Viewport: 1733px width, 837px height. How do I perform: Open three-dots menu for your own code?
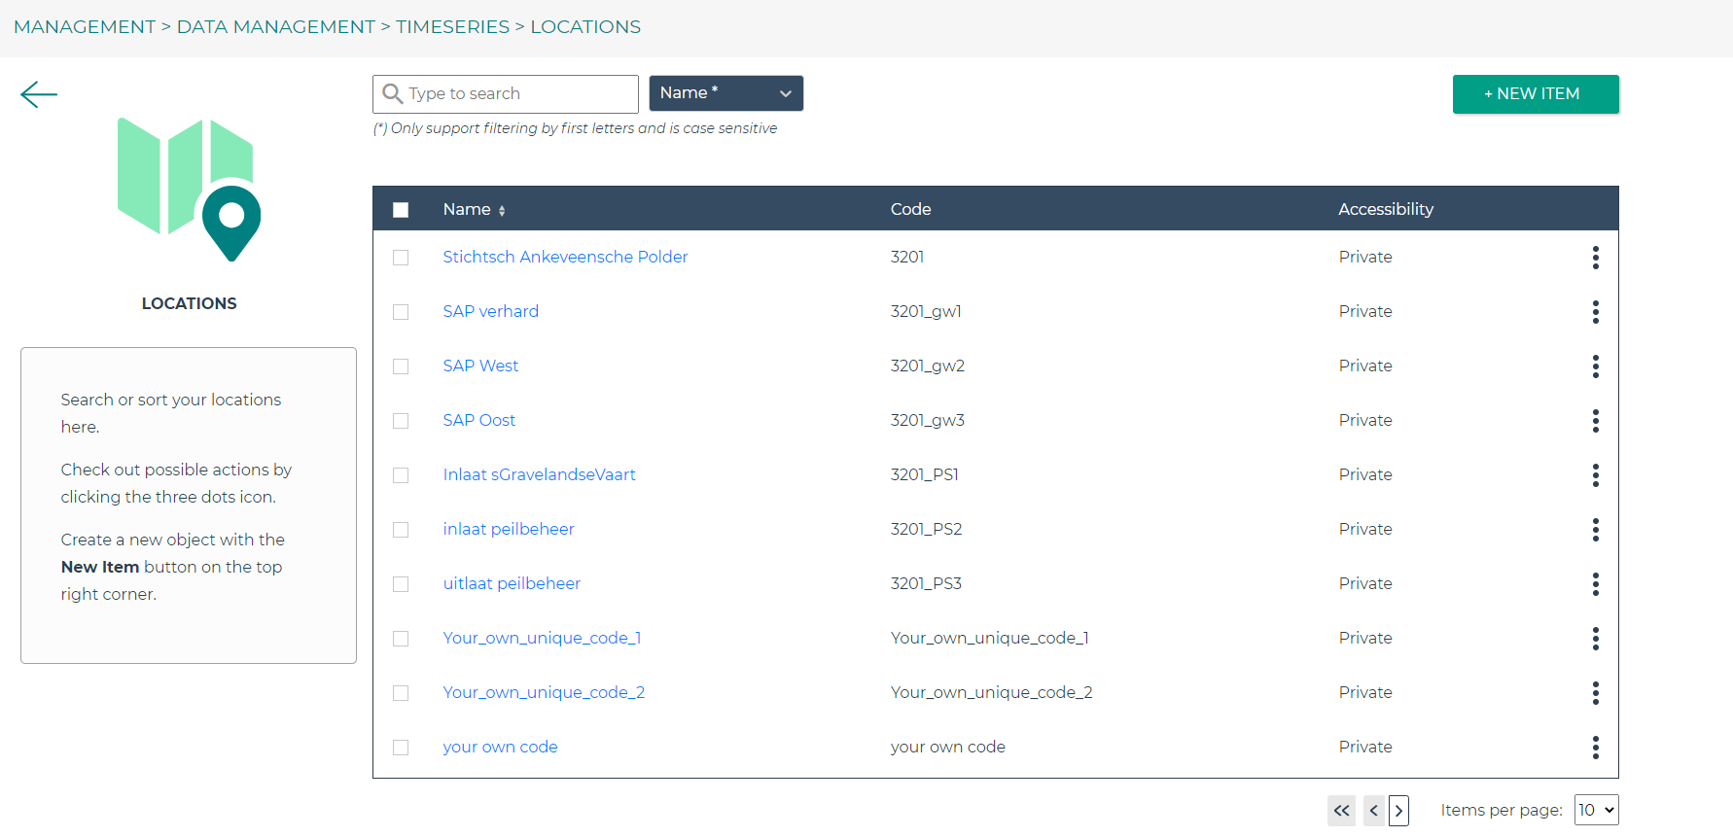(x=1595, y=747)
